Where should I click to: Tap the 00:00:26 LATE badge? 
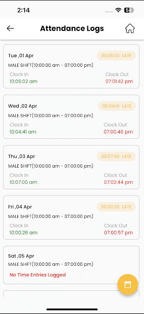tap(116, 207)
